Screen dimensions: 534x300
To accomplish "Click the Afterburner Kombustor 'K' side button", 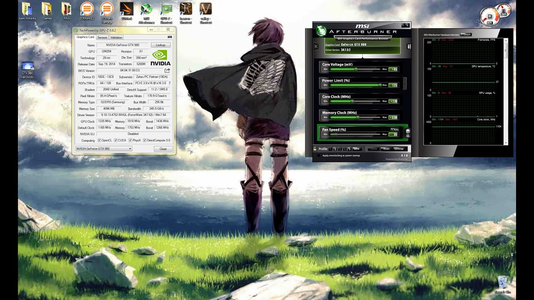I will 316,46.
